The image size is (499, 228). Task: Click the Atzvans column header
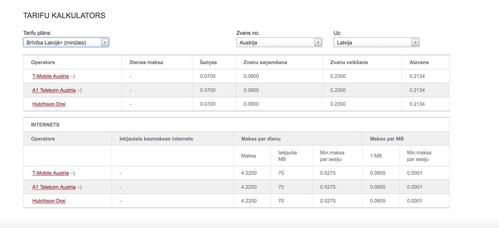419,62
